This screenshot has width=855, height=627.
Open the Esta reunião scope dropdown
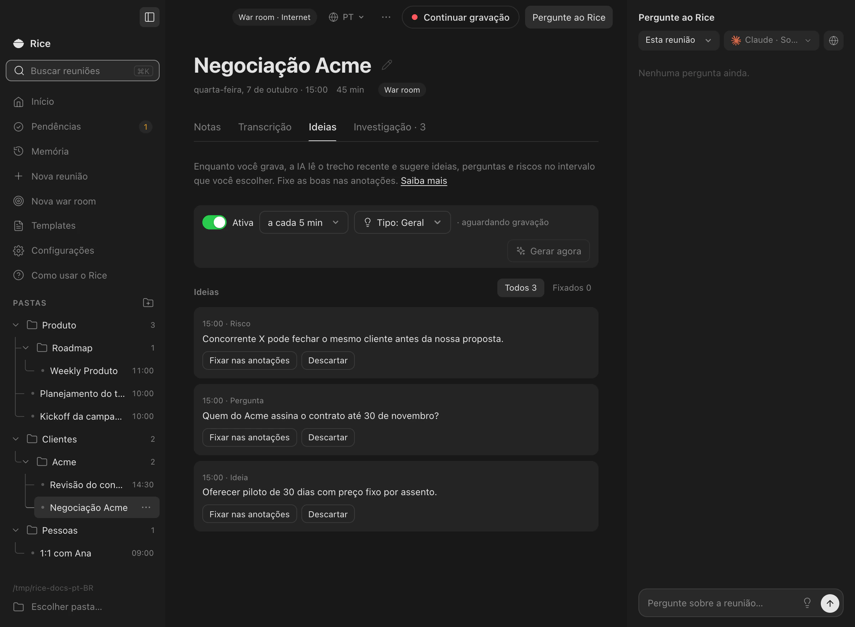point(678,40)
